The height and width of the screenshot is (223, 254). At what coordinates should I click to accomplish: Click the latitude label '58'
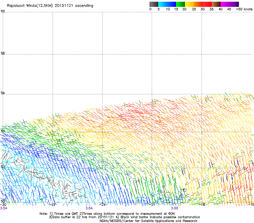tap(3, 53)
